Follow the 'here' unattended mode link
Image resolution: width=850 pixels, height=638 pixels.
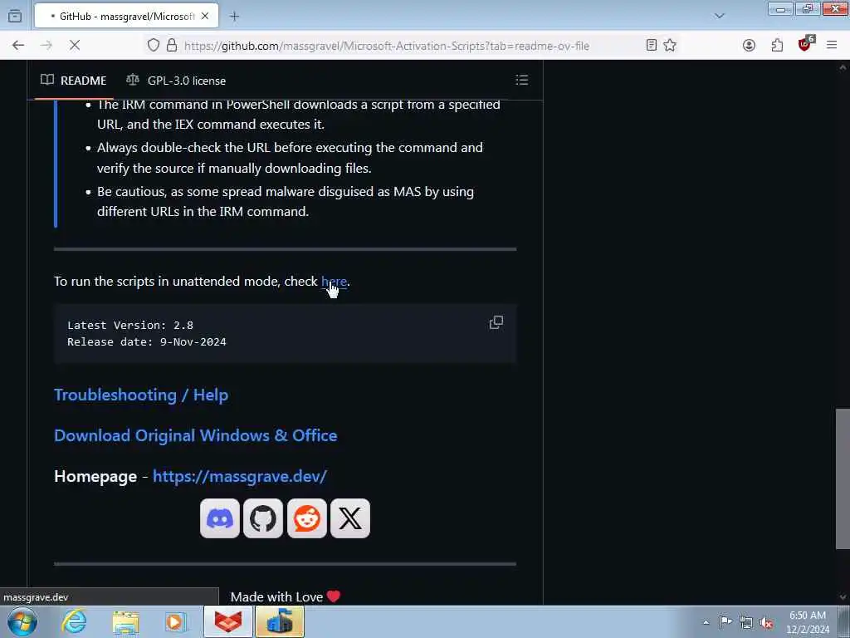[334, 282]
